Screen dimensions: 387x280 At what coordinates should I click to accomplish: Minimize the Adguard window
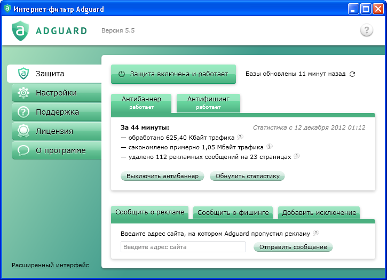pos(353,9)
